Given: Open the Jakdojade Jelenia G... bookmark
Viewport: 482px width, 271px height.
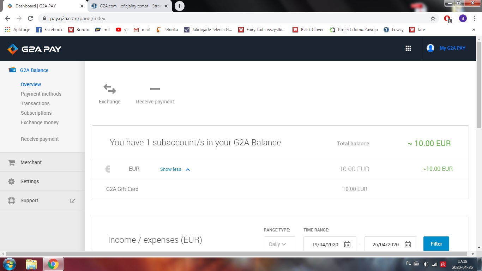Looking at the screenshot, I should point(208,30).
